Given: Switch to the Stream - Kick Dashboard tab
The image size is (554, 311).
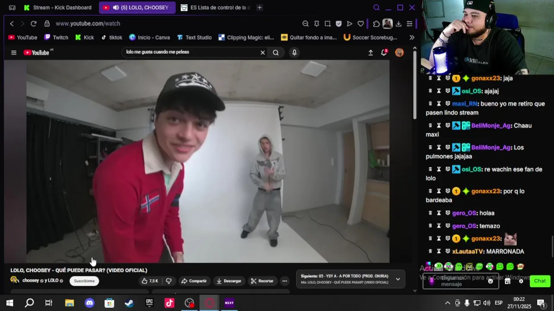Looking at the screenshot, I should pos(58,7).
